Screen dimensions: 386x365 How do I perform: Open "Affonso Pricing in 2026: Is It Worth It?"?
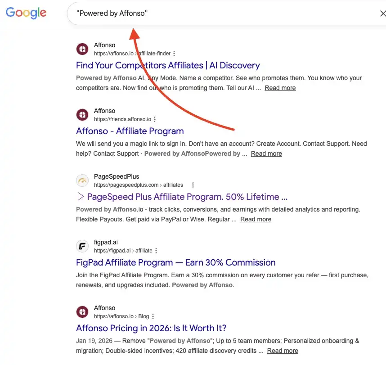tap(151, 328)
